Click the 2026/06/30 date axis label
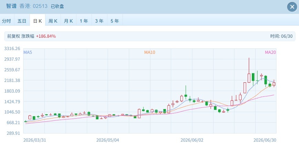Viewport: 299px width, 143px height. click(265, 140)
